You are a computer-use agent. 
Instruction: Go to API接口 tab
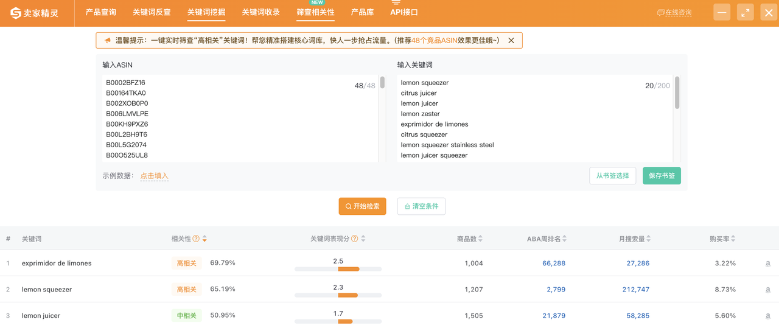coord(404,12)
